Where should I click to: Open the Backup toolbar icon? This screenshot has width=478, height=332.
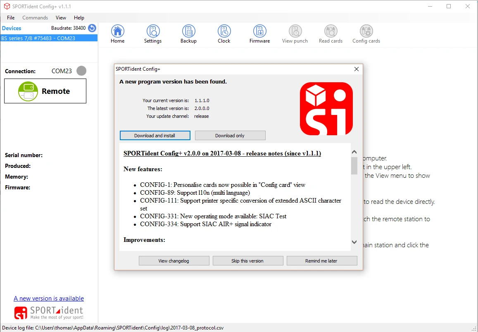(188, 34)
